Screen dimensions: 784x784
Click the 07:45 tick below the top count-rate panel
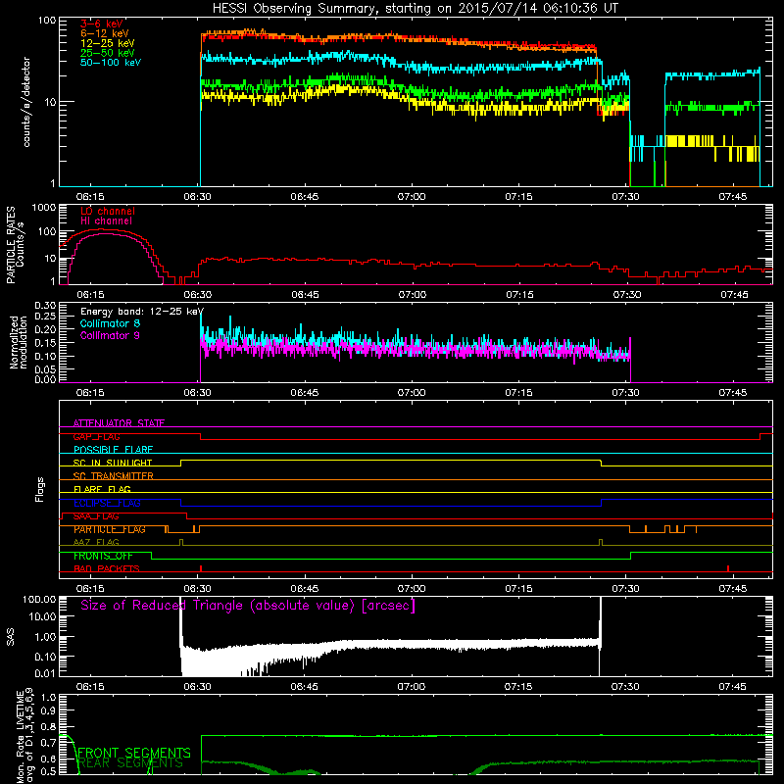pyautogui.click(x=732, y=197)
